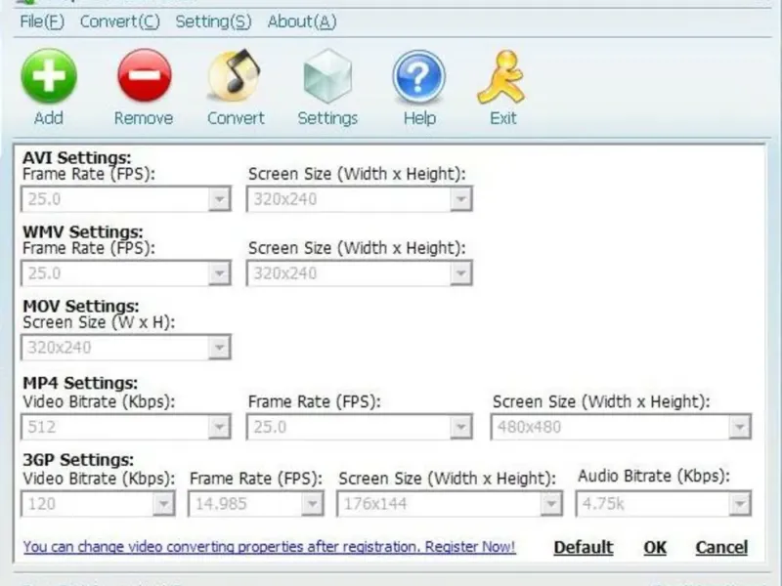Image resolution: width=782 pixels, height=586 pixels.
Task: Open the Settings cube icon
Action: [x=327, y=76]
